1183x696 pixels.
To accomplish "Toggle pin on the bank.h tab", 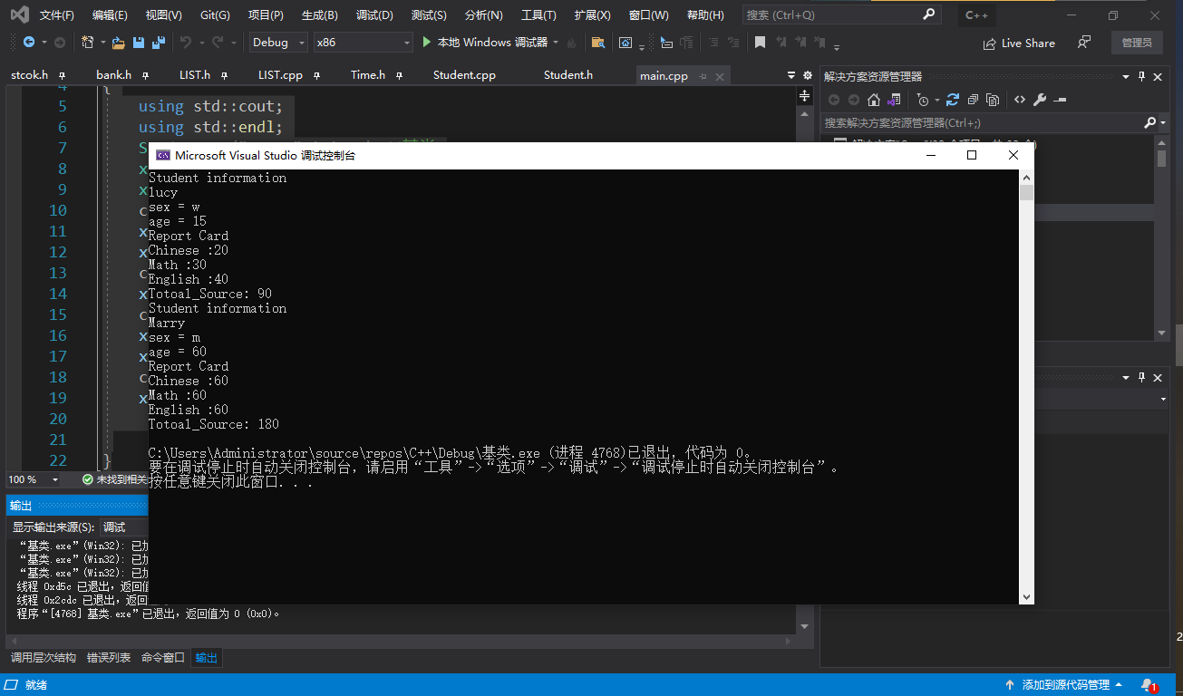I will [145, 76].
